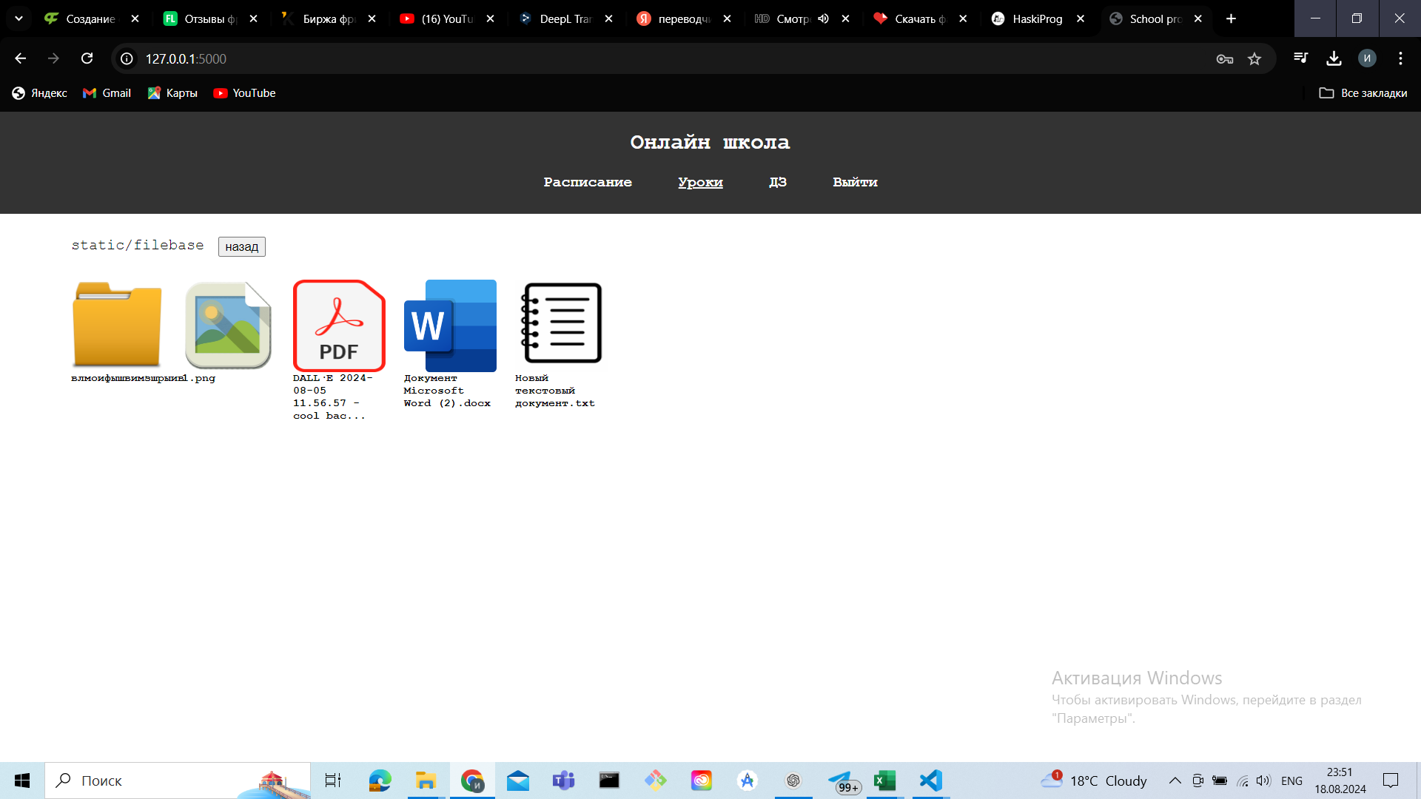The image size is (1421, 799).
Task: Bookmark this page with the star icon
Action: 1254,58
